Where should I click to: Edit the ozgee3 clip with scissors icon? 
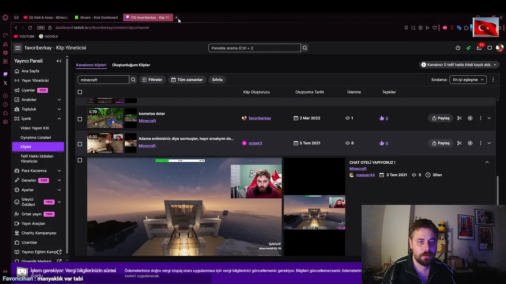(x=459, y=143)
